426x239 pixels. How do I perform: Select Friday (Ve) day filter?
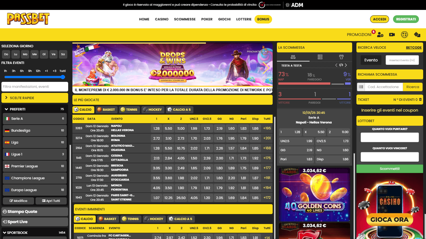53,54
